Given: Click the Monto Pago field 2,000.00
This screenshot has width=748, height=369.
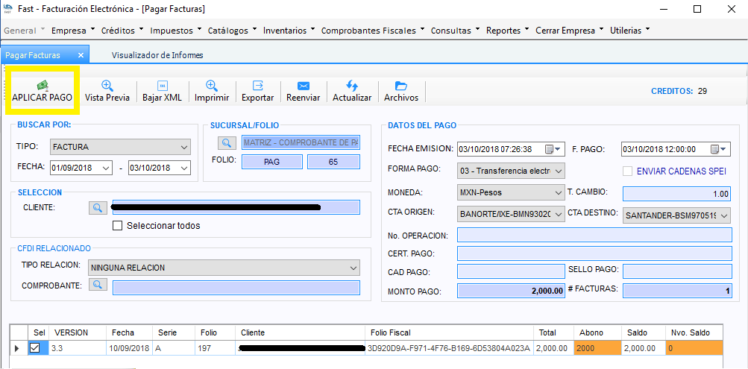Looking at the screenshot, I should tap(511, 291).
